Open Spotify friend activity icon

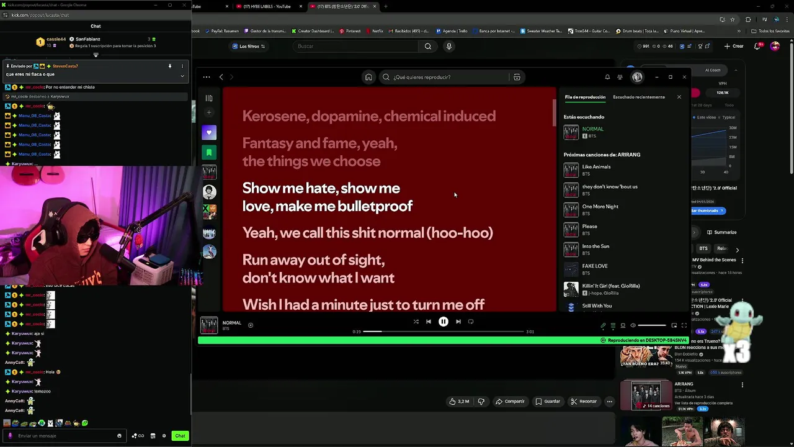620,77
